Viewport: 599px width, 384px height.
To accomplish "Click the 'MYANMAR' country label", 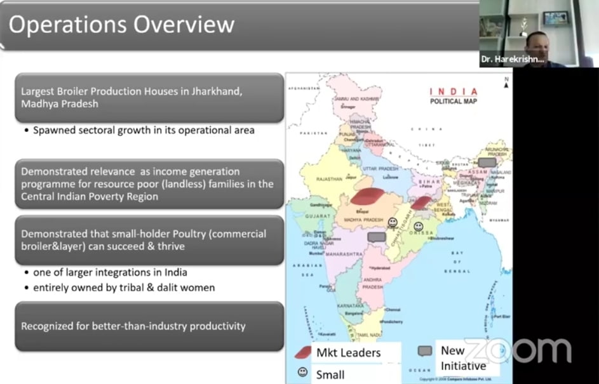I will click(499, 220).
